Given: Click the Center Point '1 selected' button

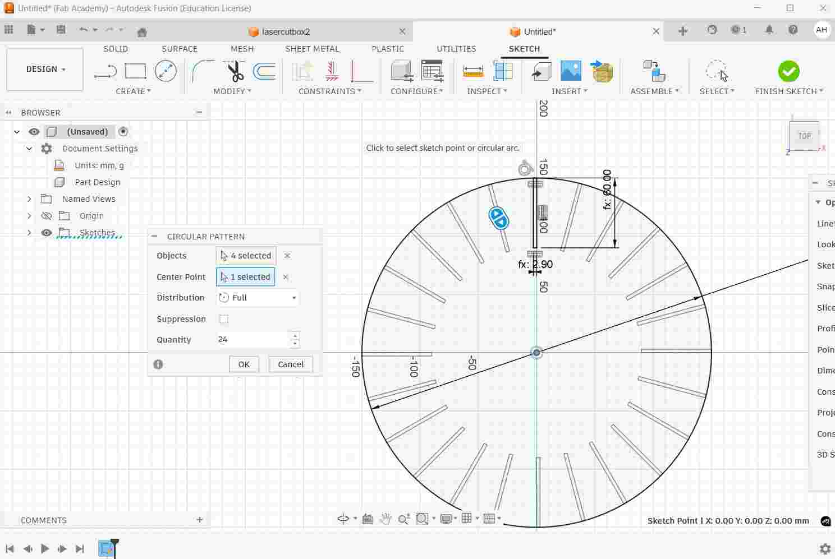Looking at the screenshot, I should (245, 277).
